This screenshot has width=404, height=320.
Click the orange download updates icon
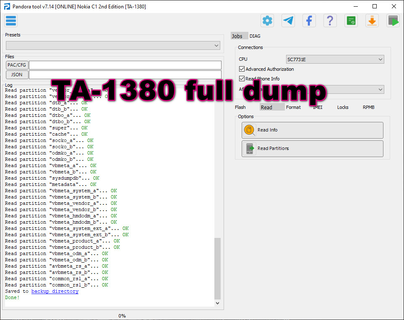(372, 21)
